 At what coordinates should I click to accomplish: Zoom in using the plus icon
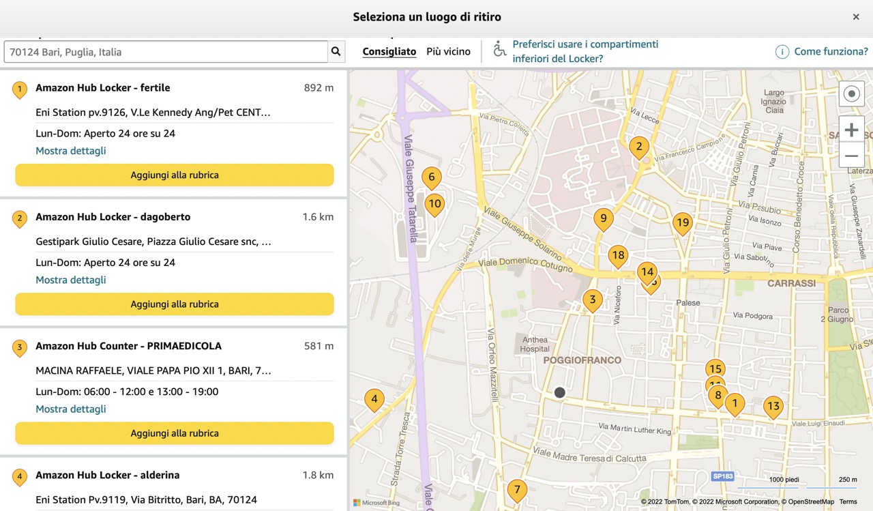click(x=850, y=129)
